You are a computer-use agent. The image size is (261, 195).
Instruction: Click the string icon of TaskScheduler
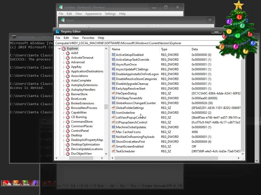coord(113,151)
